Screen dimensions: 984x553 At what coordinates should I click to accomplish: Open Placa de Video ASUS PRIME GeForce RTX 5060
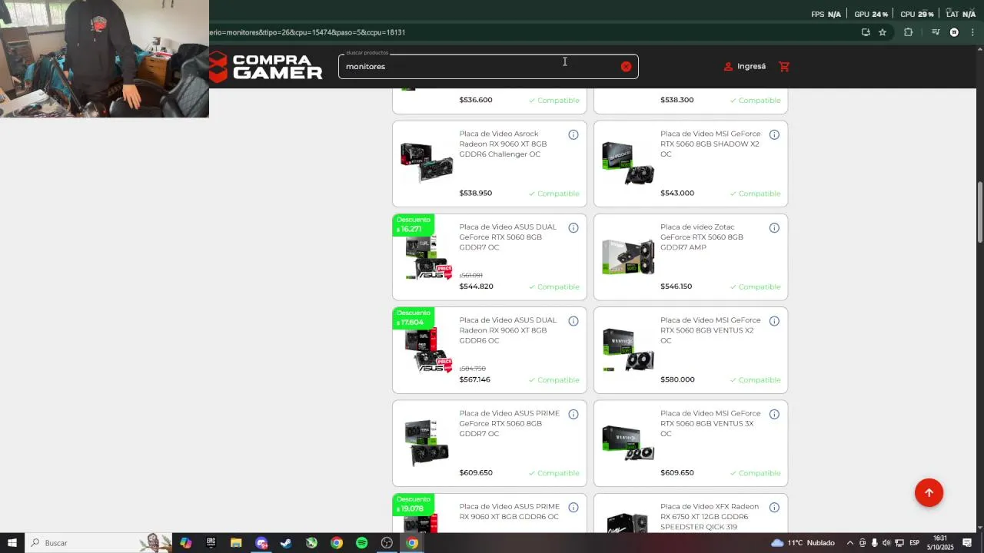pos(509,423)
